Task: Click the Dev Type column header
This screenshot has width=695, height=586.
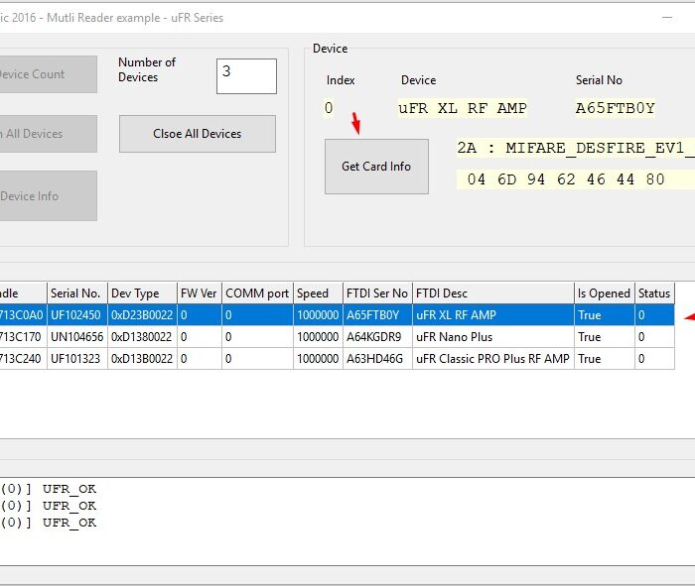Action: click(142, 293)
